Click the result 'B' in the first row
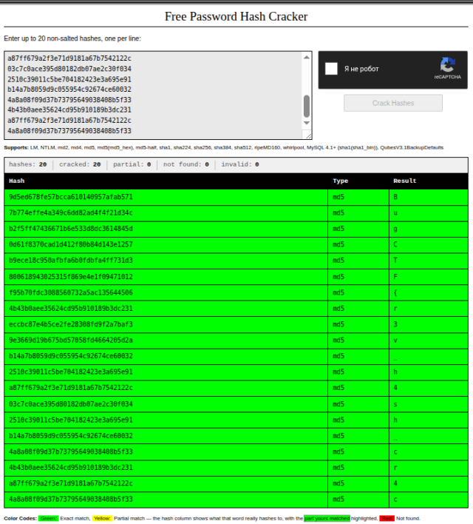 [x=395, y=197]
